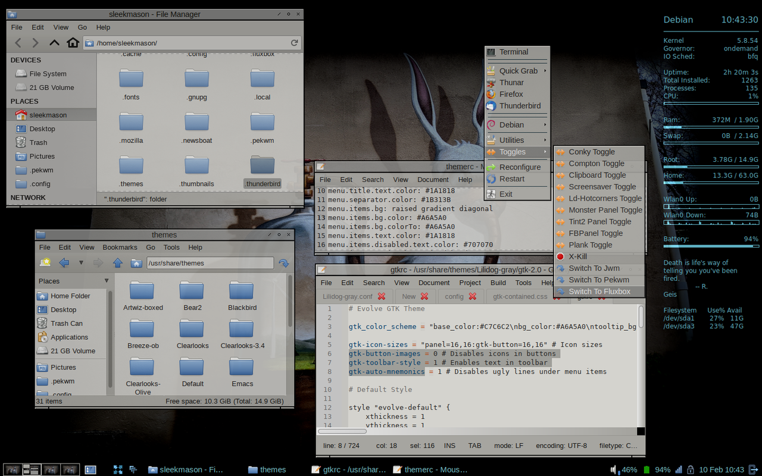Switch To Jwm window manager
Image resolution: width=762 pixels, height=476 pixels.
599,268
